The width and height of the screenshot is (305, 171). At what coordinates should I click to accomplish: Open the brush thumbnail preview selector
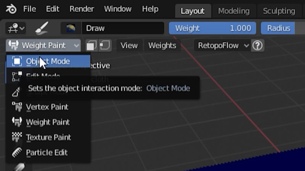pos(71,28)
